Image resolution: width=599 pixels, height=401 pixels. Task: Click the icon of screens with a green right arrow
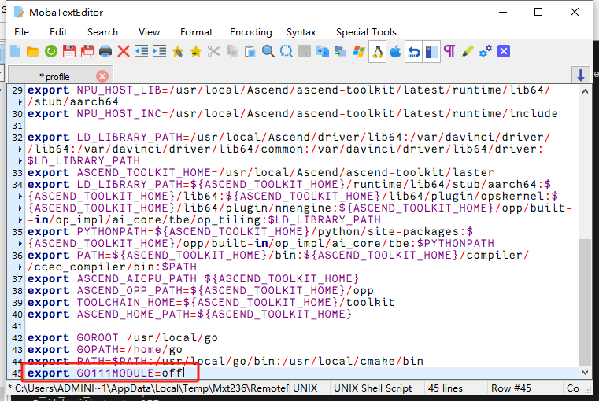pos(341,52)
